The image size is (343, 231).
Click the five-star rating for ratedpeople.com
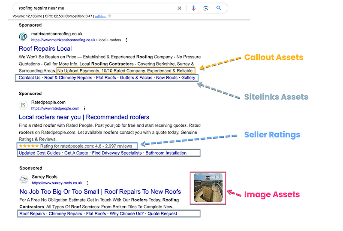[29, 146]
